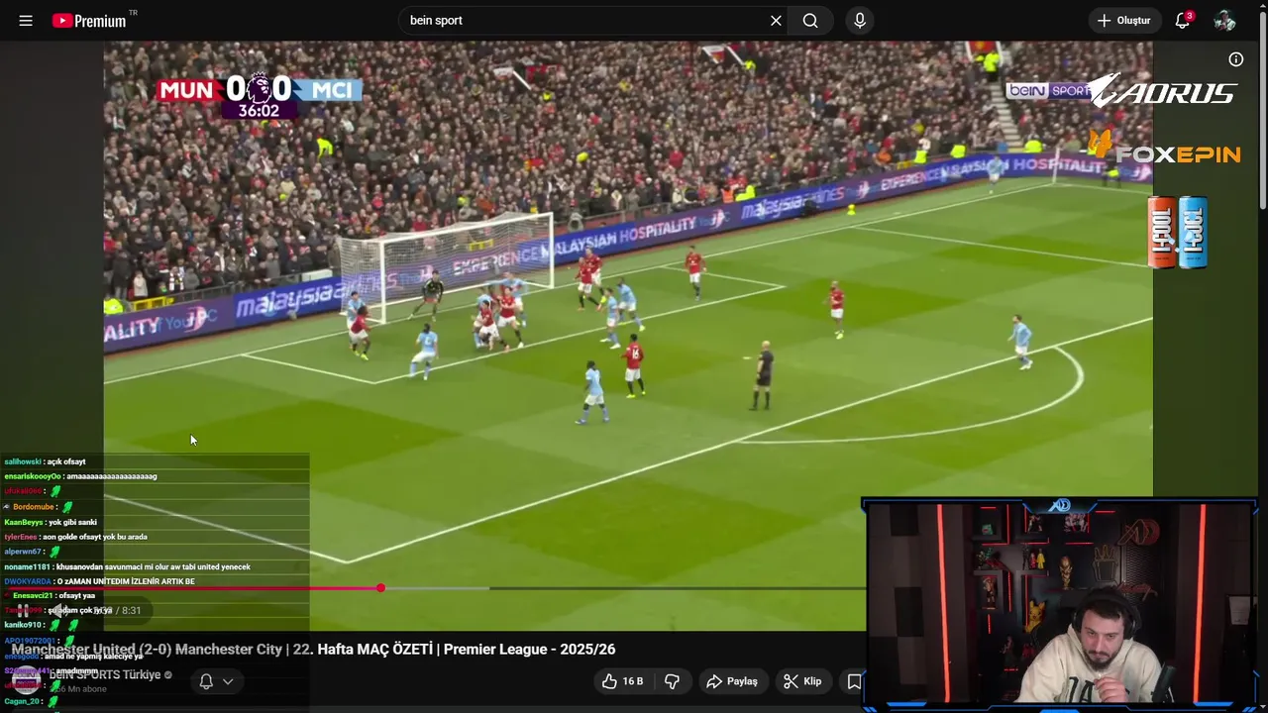1268x713 pixels.
Task: Like the video with 16 B
Action: 621,681
